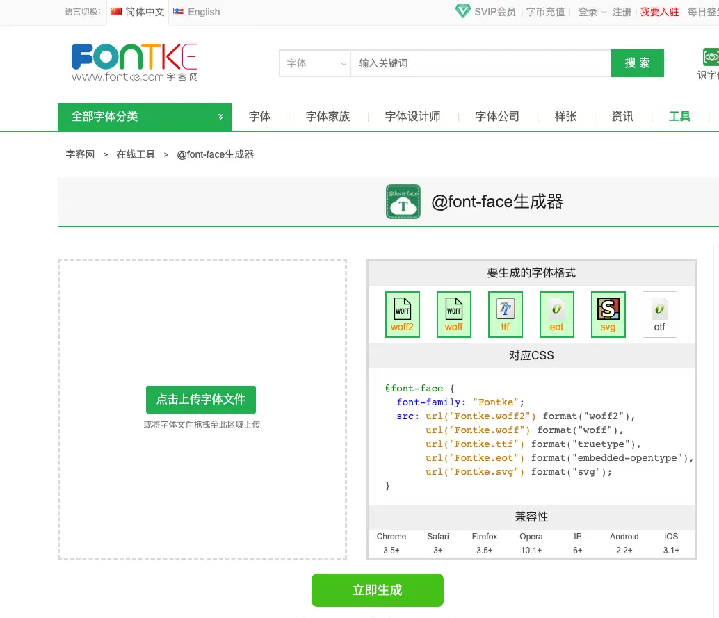
Task: Disable the ttf output format
Action: (x=505, y=314)
